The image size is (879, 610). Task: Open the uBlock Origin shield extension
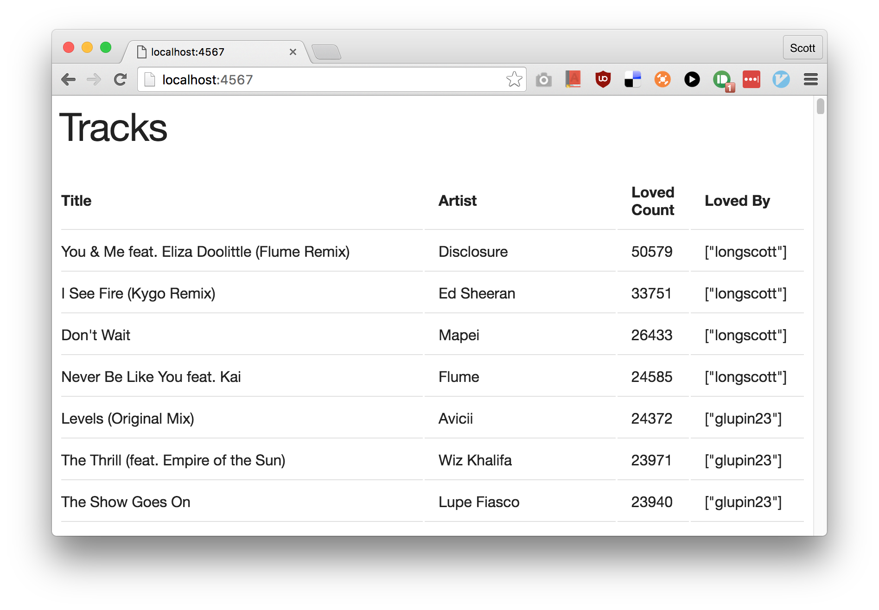(603, 79)
